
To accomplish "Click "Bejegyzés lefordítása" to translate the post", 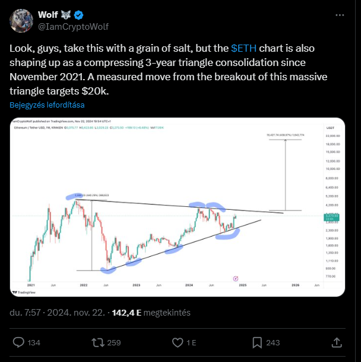I will click(47, 105).
